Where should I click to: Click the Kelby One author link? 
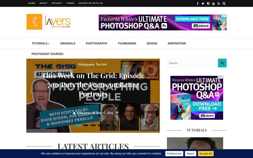[x=83, y=113]
